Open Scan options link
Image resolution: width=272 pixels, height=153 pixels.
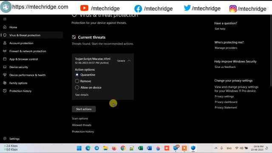pos(80,119)
